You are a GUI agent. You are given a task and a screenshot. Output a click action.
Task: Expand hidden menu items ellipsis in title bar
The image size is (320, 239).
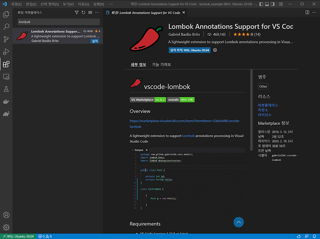coord(111,4)
